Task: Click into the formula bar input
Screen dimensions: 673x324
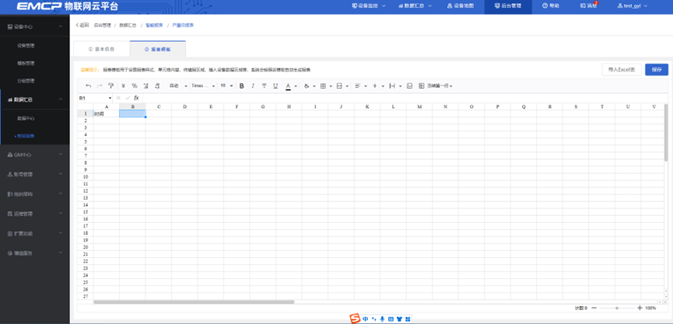Action: [x=405, y=98]
